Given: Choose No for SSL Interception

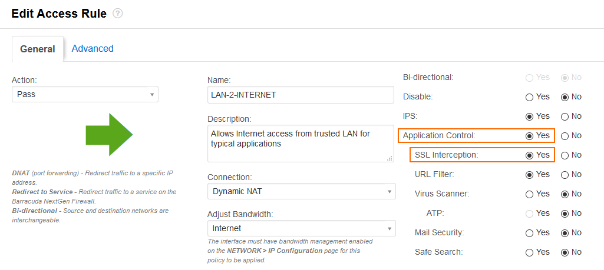Looking at the screenshot, I should tap(565, 155).
